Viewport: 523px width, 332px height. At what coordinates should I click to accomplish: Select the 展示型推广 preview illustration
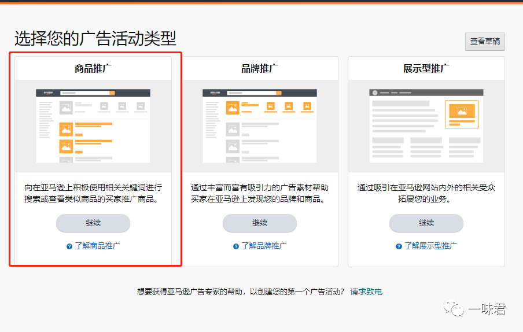426,126
